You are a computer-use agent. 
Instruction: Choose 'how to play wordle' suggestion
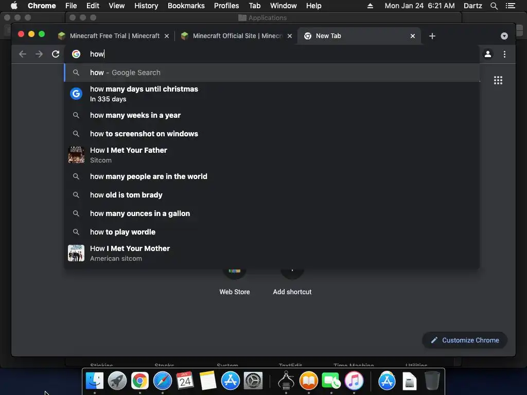272,232
